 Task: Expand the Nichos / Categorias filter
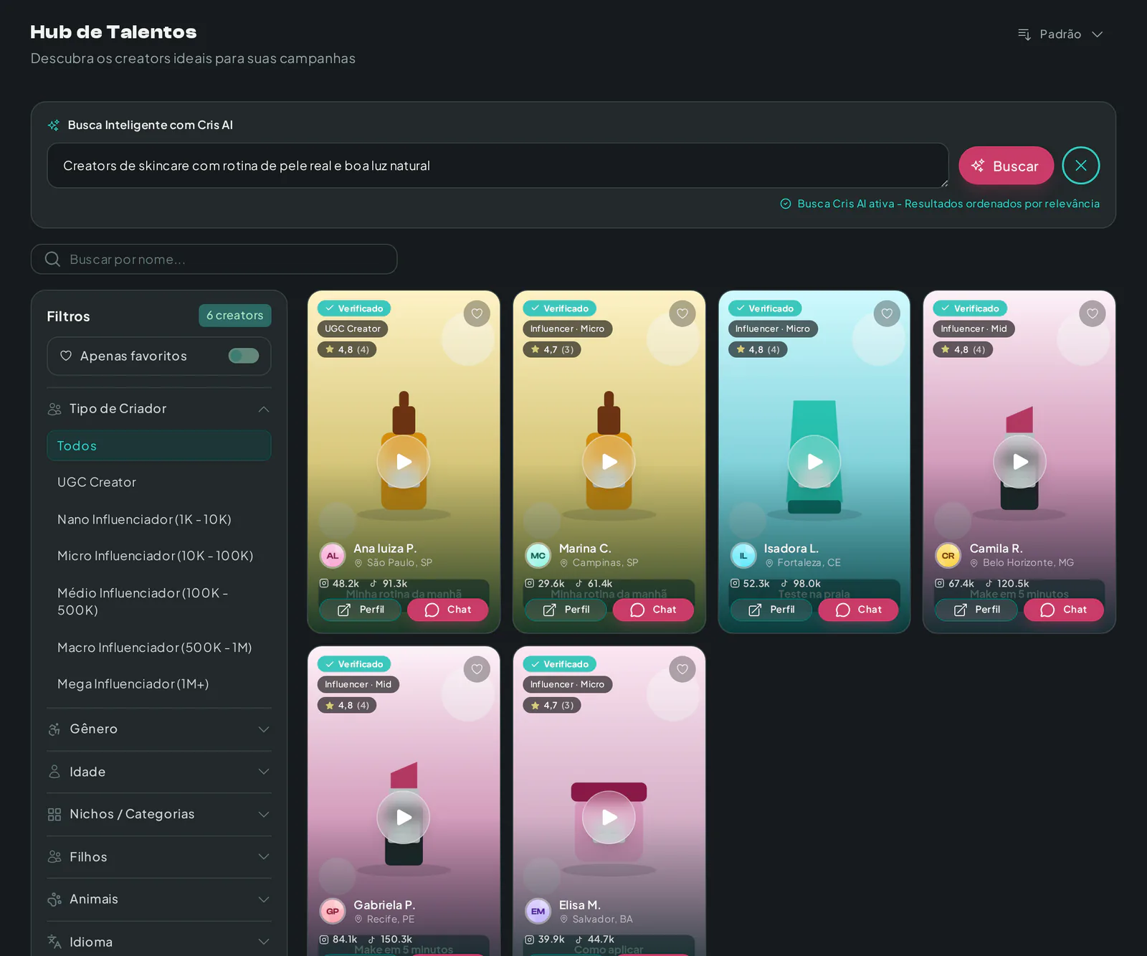pos(159,814)
